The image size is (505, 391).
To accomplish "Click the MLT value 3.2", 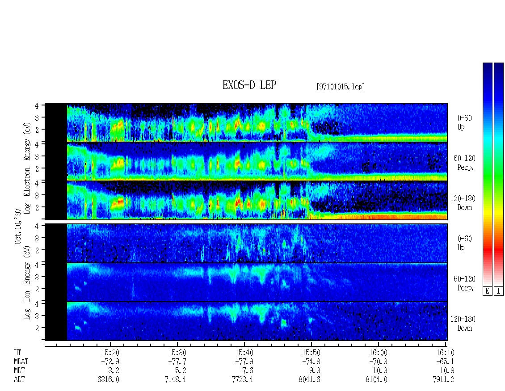I will pos(114,371).
